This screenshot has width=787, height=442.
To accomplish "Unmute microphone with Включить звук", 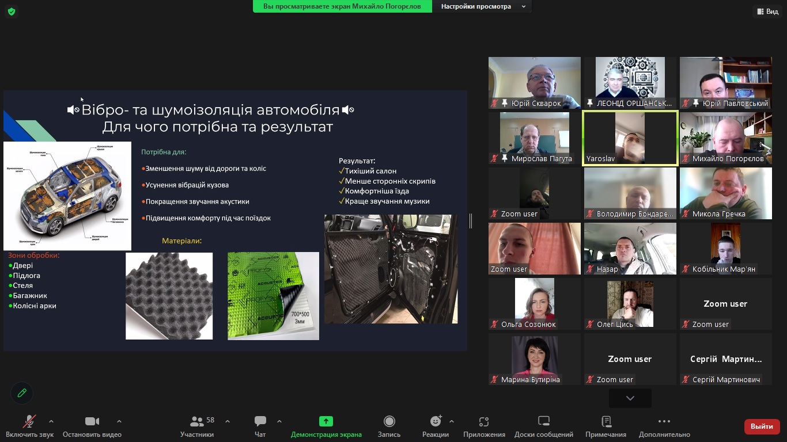I will click(29, 422).
